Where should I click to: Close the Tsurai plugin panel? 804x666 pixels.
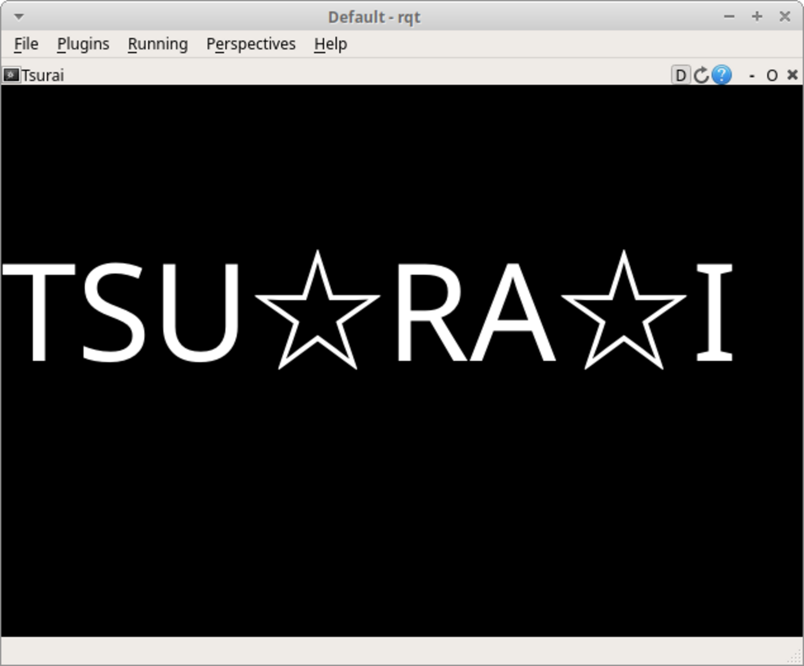point(792,75)
